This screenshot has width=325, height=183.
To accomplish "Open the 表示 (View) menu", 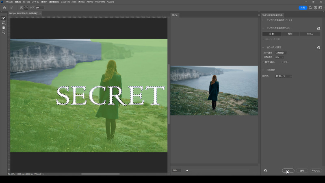I will tap(82, 2).
